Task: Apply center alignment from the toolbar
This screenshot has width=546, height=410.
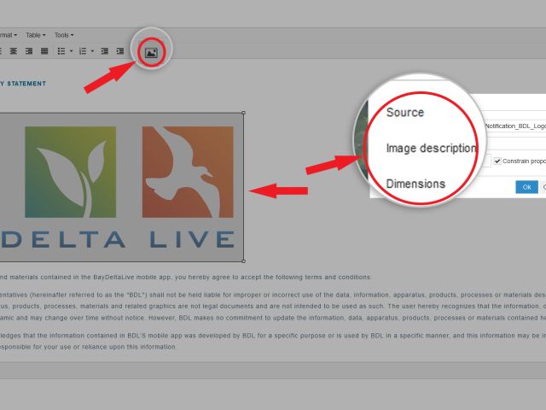Action: coord(14,51)
